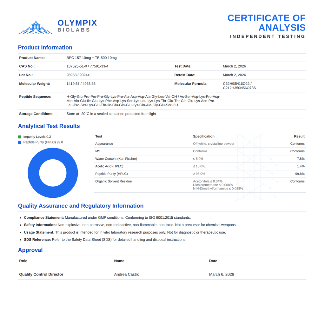Click the Lot No. value 98953 / 90244

pos(78,75)
